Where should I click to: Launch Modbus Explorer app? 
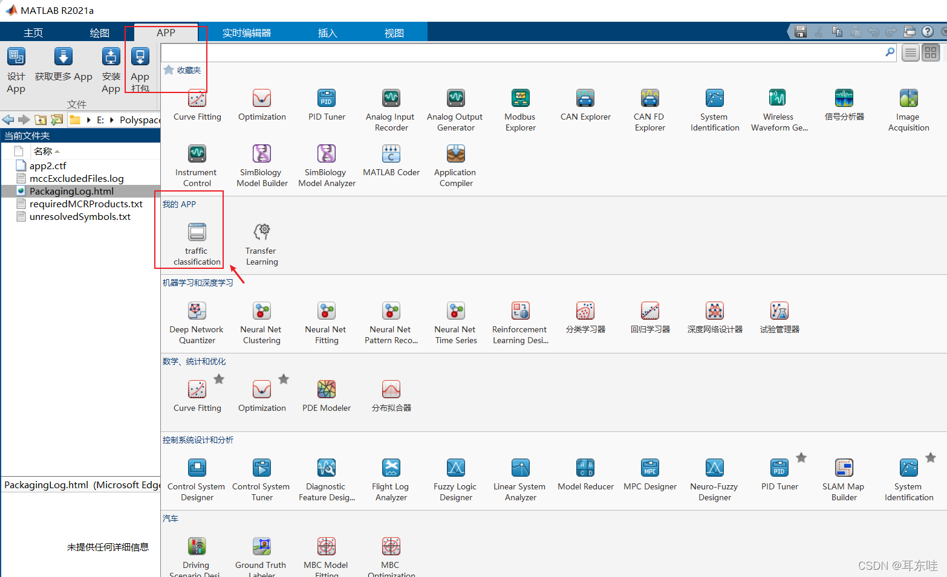[520, 111]
